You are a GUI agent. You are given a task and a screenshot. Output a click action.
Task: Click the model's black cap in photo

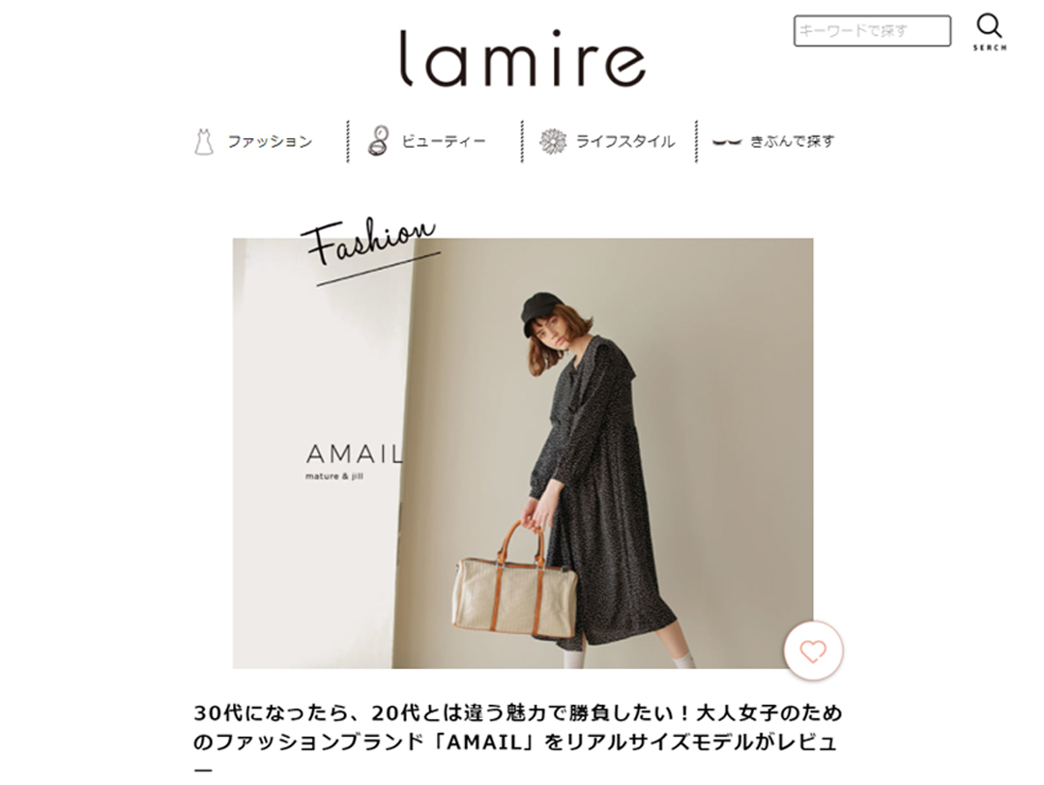[542, 307]
